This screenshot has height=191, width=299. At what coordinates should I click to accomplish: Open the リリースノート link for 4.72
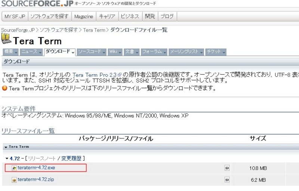point(42,158)
